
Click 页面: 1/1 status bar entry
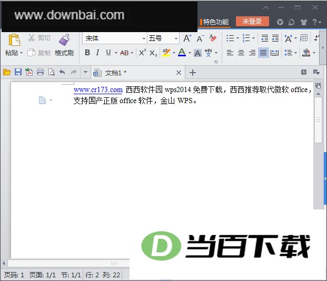click(x=43, y=275)
